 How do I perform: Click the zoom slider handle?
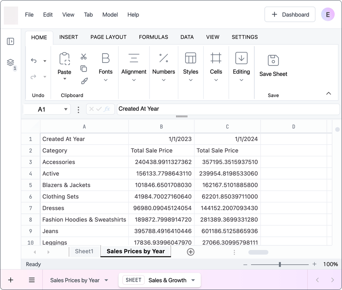pyautogui.click(x=280, y=265)
